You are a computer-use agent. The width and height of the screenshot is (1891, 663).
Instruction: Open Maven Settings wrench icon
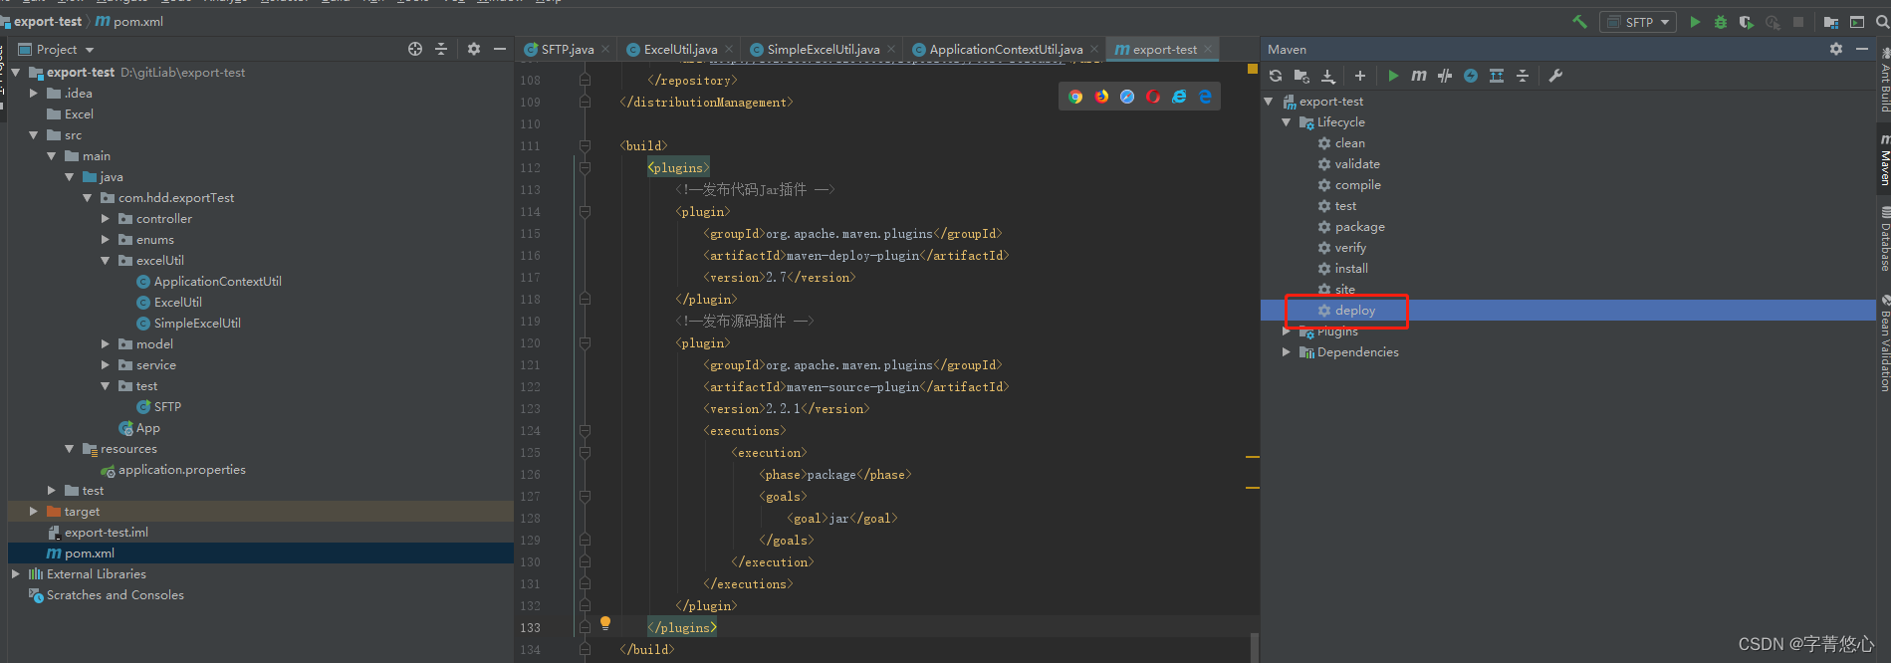pyautogui.click(x=1555, y=76)
